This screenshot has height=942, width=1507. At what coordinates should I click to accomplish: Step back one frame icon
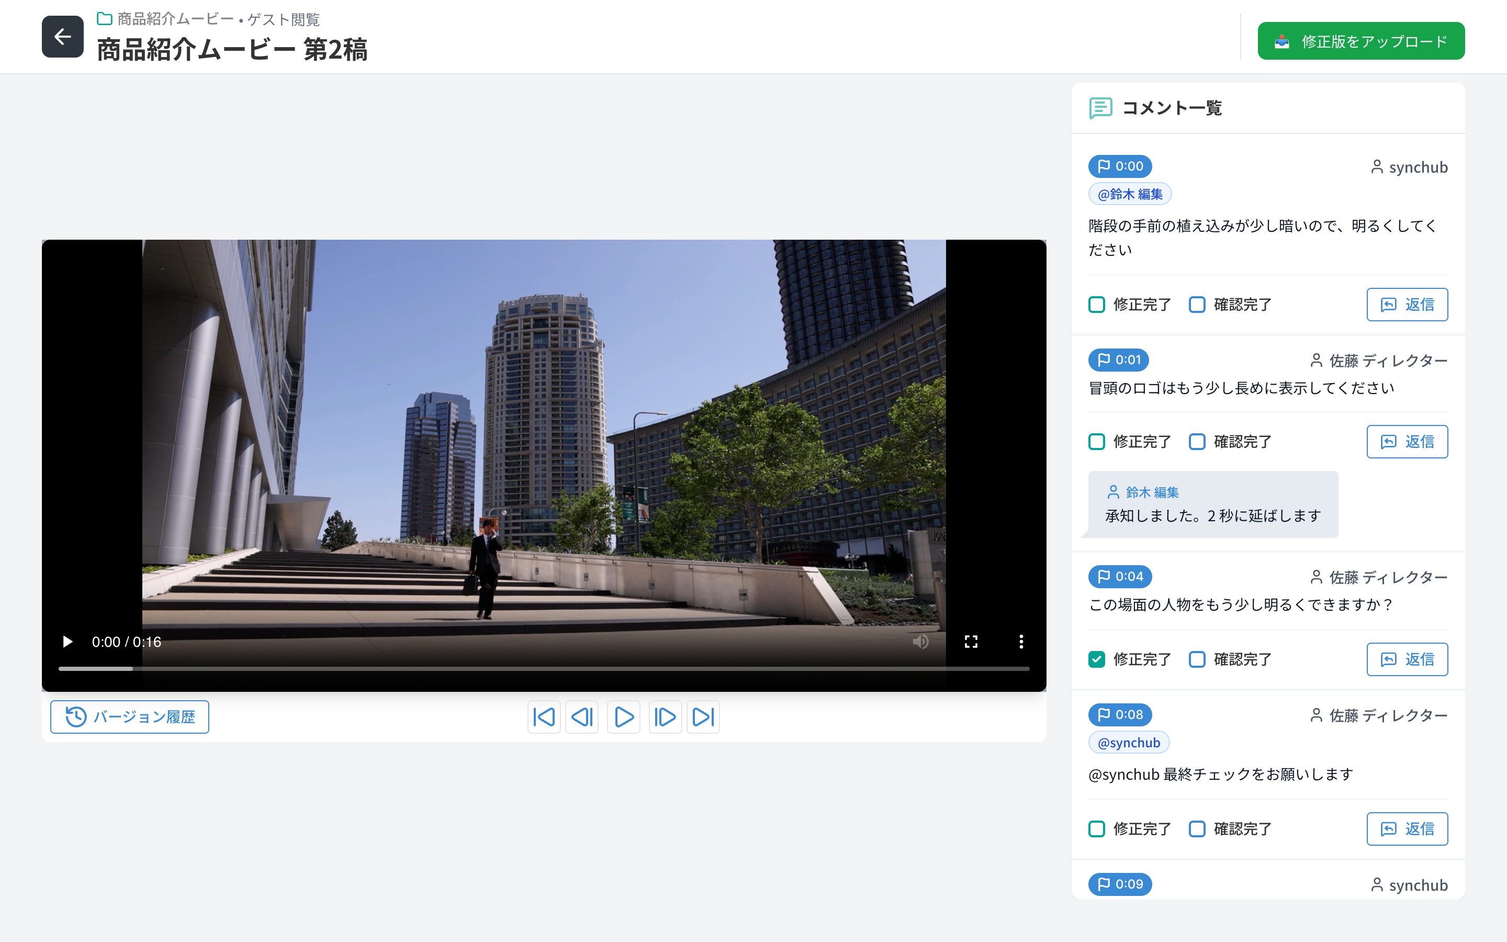click(582, 717)
